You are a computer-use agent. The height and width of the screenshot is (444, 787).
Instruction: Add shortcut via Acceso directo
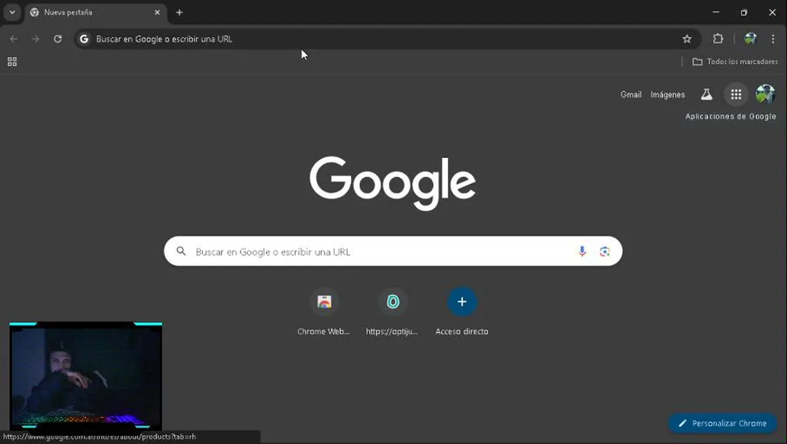[x=461, y=311]
